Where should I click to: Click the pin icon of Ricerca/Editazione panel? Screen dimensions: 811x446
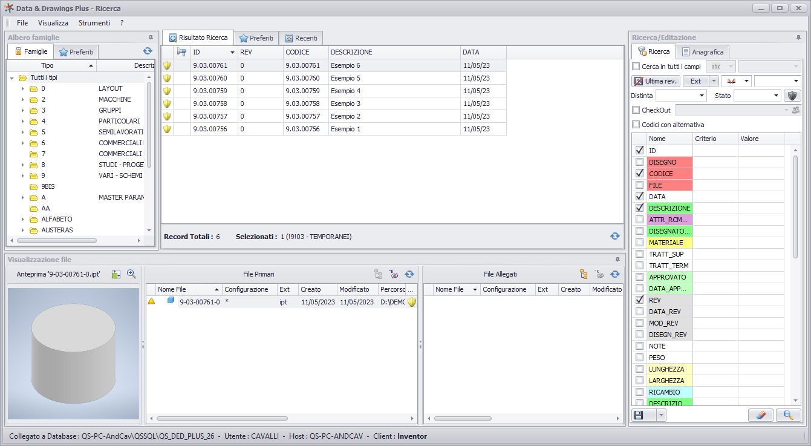click(798, 38)
